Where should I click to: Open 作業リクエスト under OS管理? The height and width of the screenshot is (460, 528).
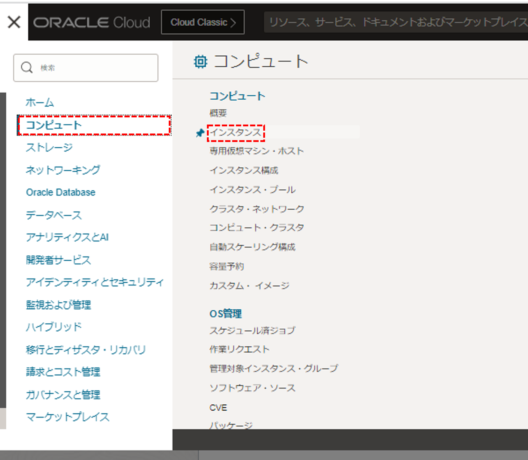click(239, 349)
